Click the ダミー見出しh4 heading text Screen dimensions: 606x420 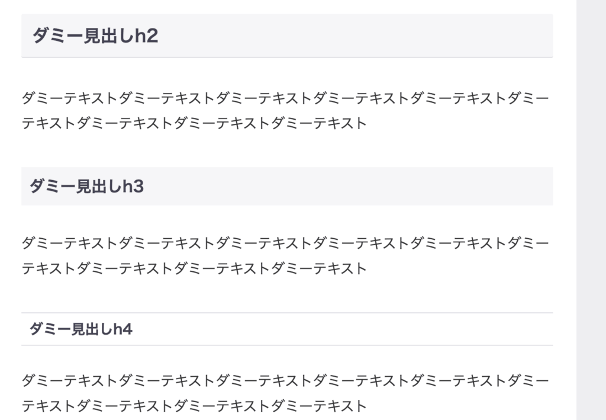coord(80,329)
